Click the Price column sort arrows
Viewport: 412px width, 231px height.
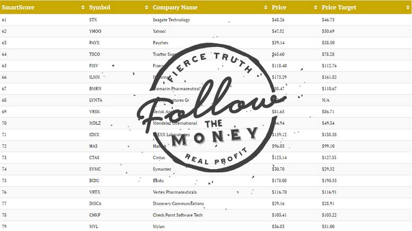click(315, 7)
